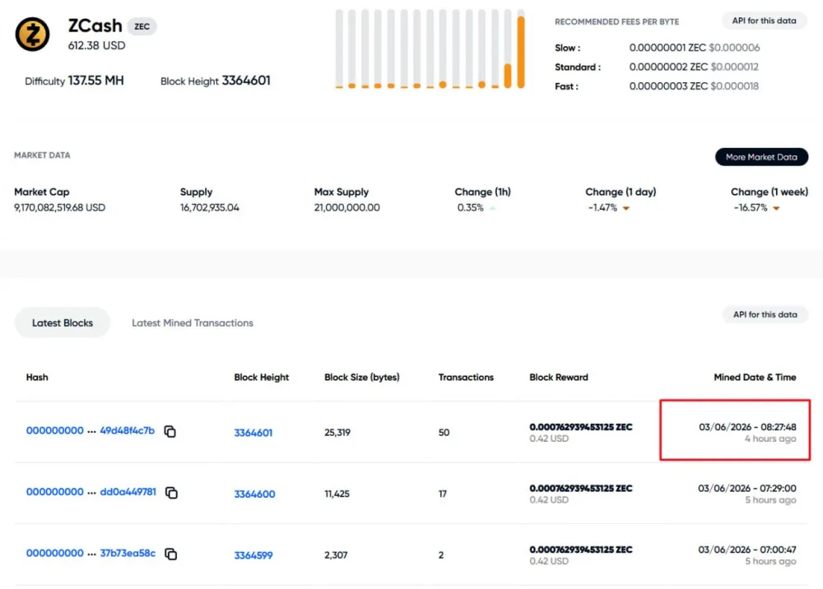Viewport: 823px width, 589px height.
Task: Open API for this data near fees
Action: coord(765,21)
